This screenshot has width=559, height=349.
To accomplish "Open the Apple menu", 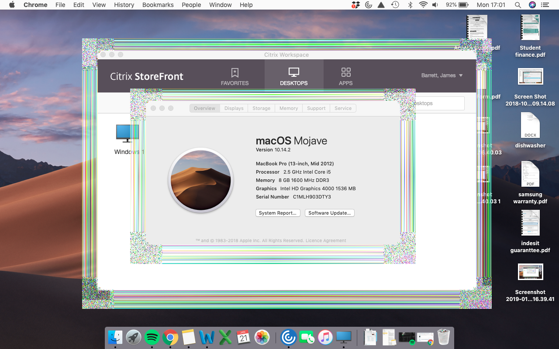I will point(12,5).
